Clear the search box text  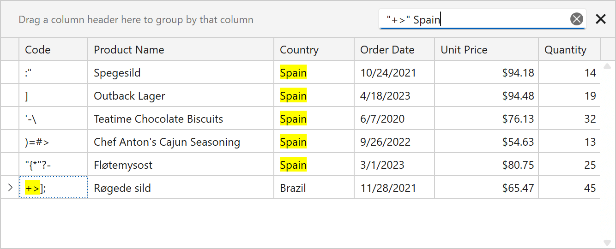click(x=576, y=19)
